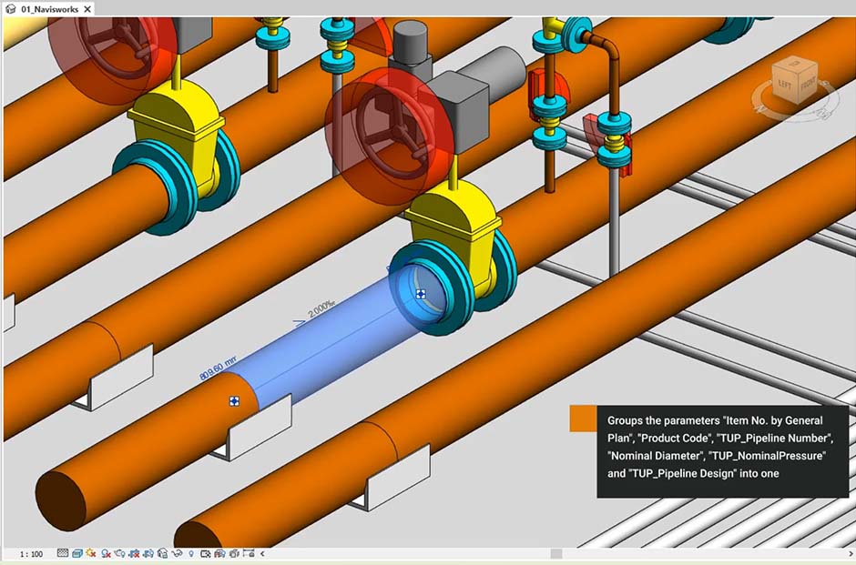Screen dimensions: 856x565
Task: Open the Visual Style cube menu
Action: click(x=77, y=553)
